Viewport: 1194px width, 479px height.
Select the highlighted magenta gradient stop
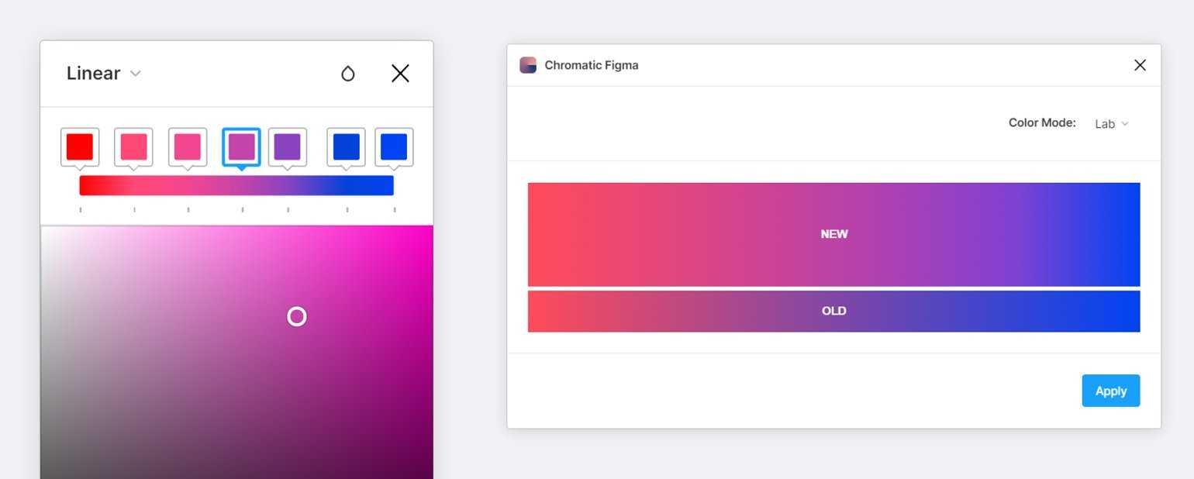click(x=241, y=146)
